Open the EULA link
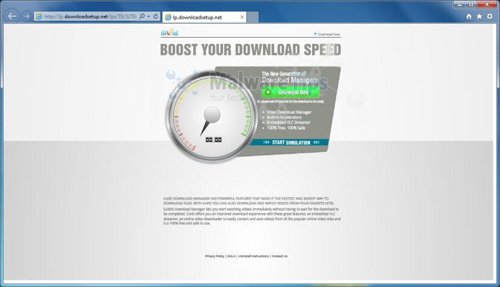Screen dimensions: 500x287 231,256
